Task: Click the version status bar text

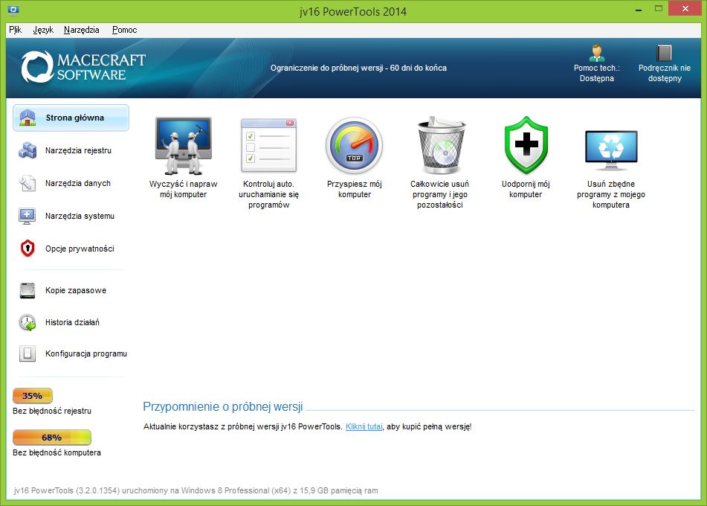Action: [x=196, y=490]
